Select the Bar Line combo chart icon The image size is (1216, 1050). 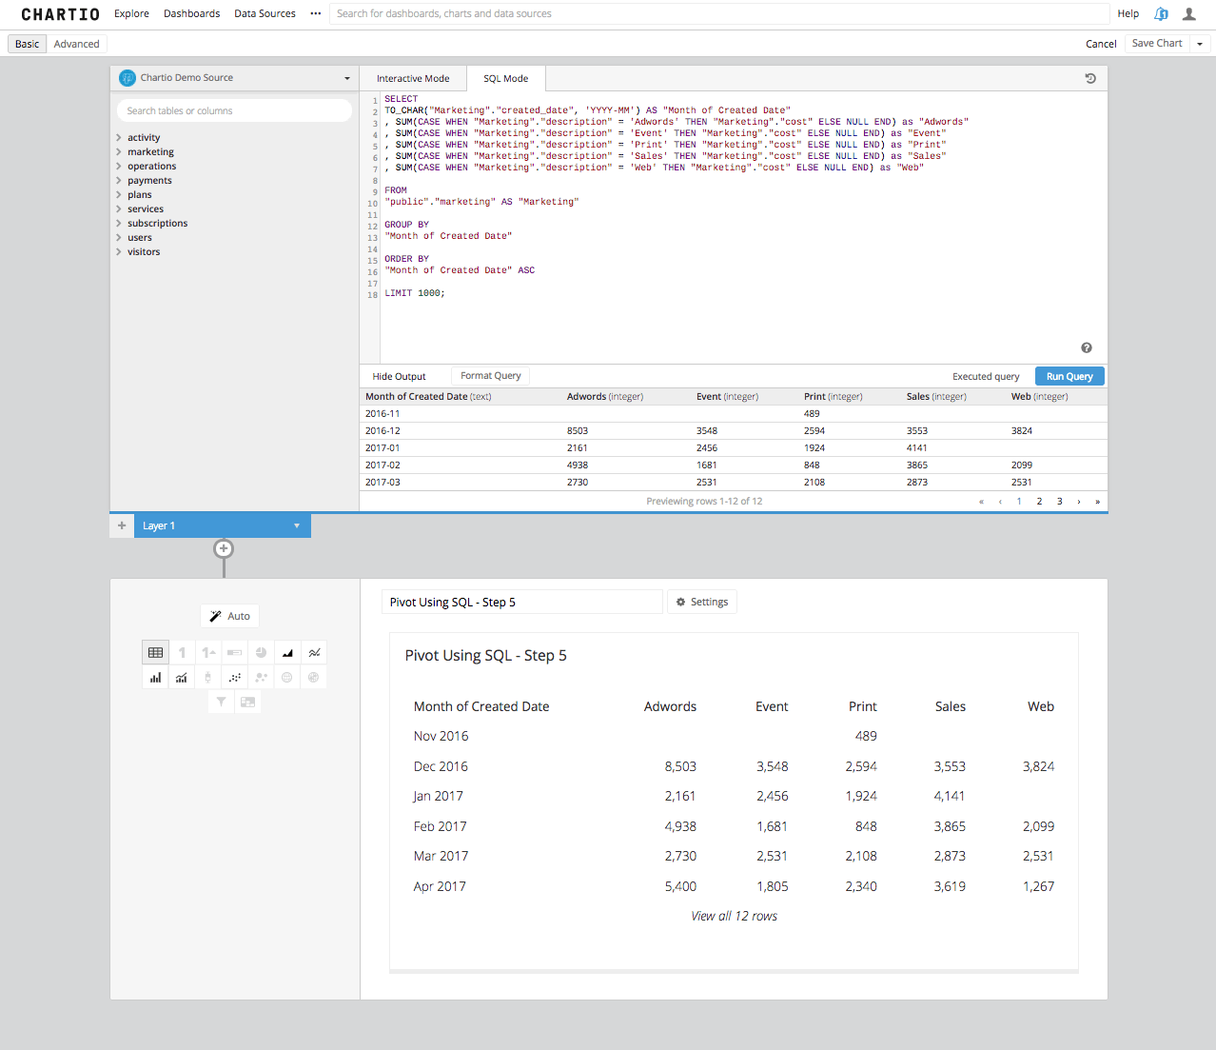(182, 678)
